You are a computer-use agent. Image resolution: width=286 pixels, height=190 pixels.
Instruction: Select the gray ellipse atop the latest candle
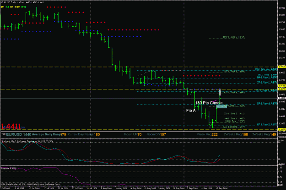point(220,92)
